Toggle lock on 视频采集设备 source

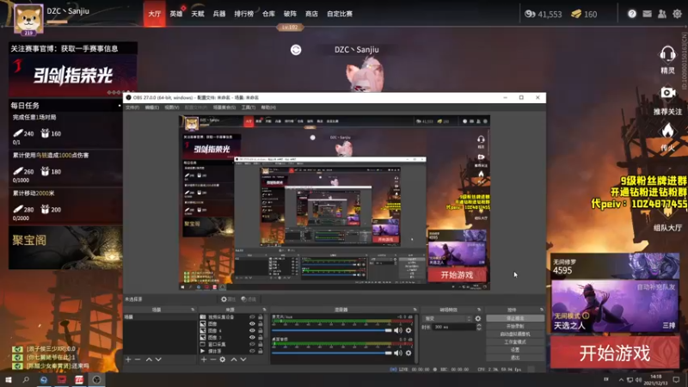point(261,316)
